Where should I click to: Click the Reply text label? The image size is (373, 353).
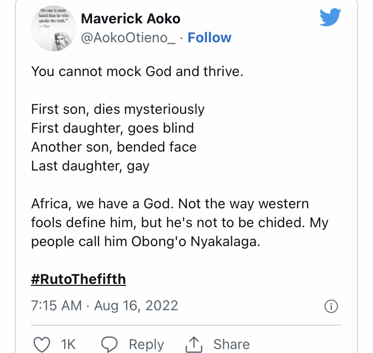pos(146,345)
